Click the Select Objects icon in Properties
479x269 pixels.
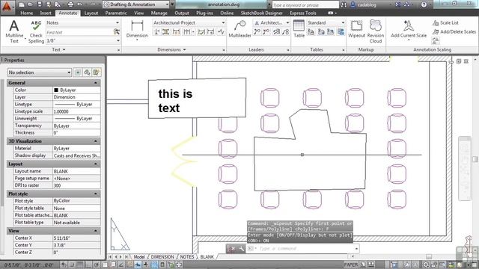[87, 72]
